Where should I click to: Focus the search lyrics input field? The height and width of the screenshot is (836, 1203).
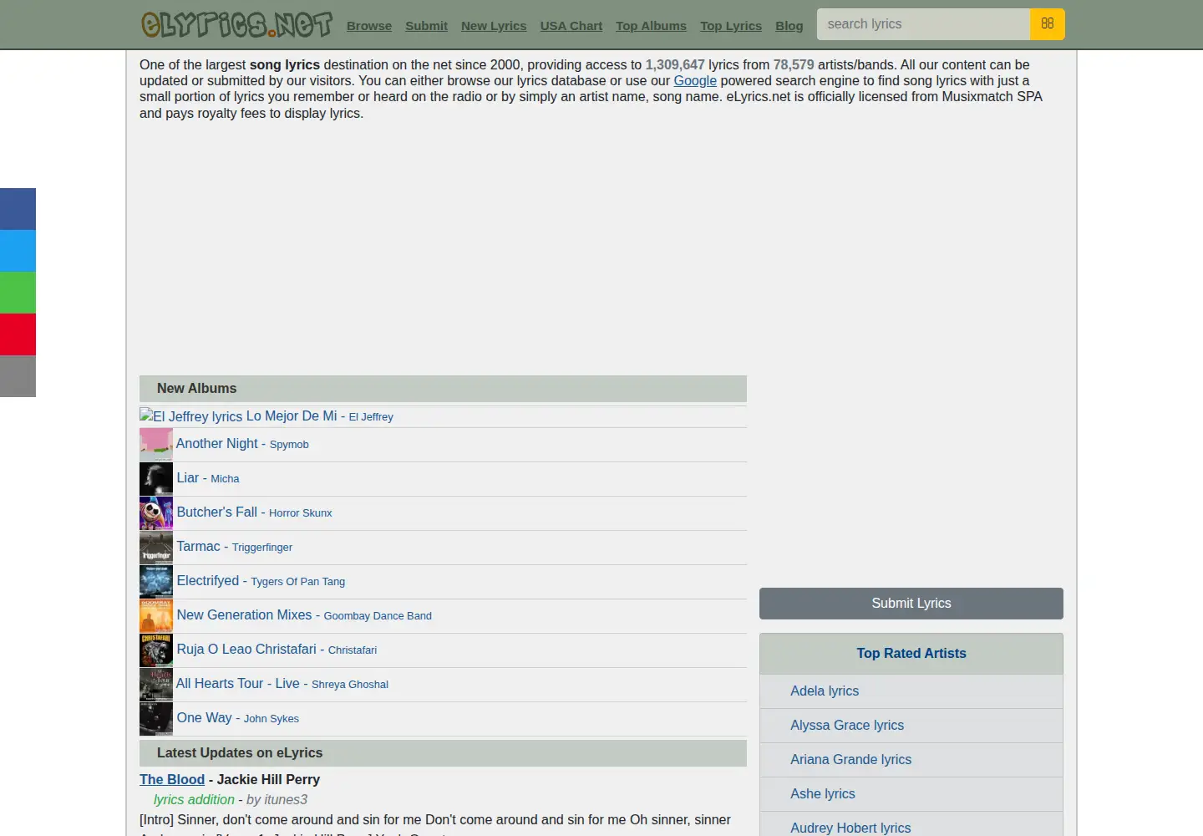[x=923, y=24]
